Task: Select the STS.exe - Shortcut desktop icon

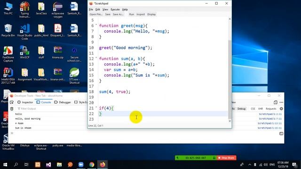Action: [x=74, y=76]
